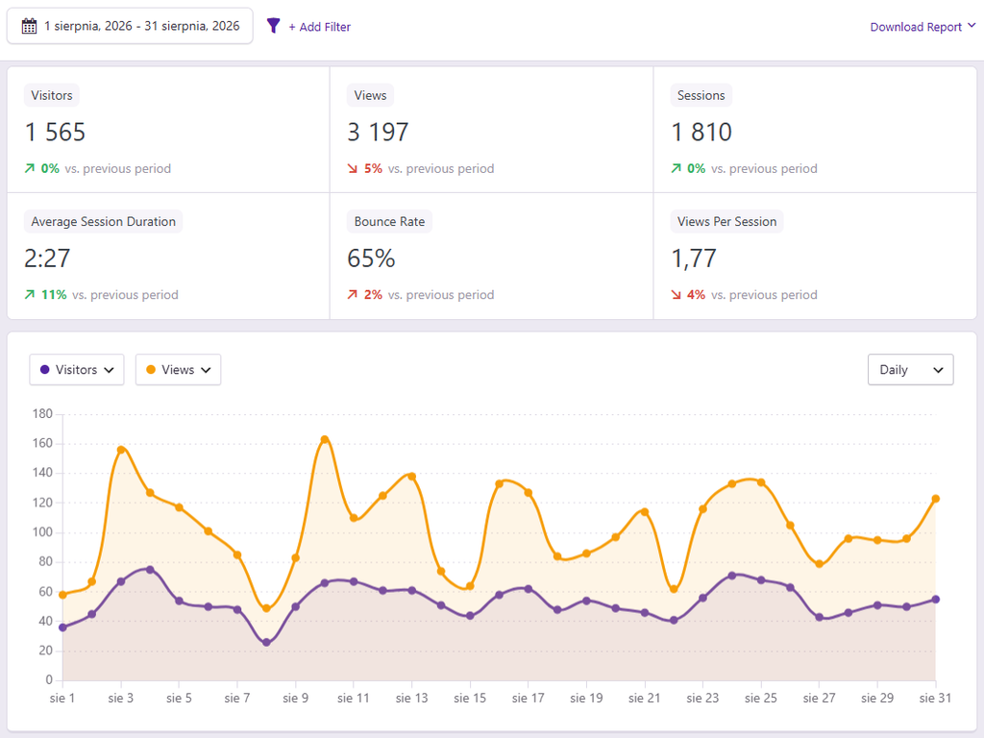Click the sie 15 axis label

point(470,698)
